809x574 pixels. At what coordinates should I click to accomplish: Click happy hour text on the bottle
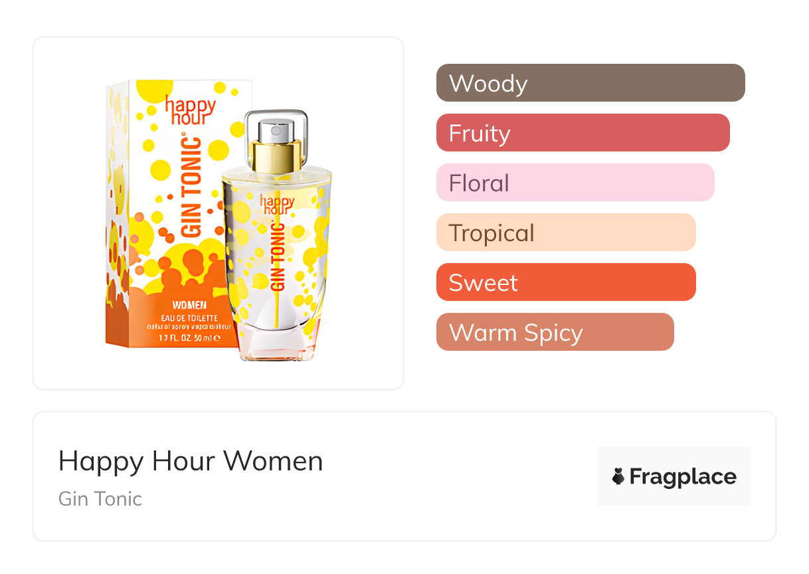click(277, 204)
